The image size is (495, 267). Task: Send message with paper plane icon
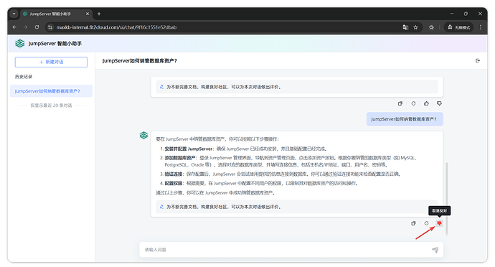pyautogui.click(x=435, y=250)
